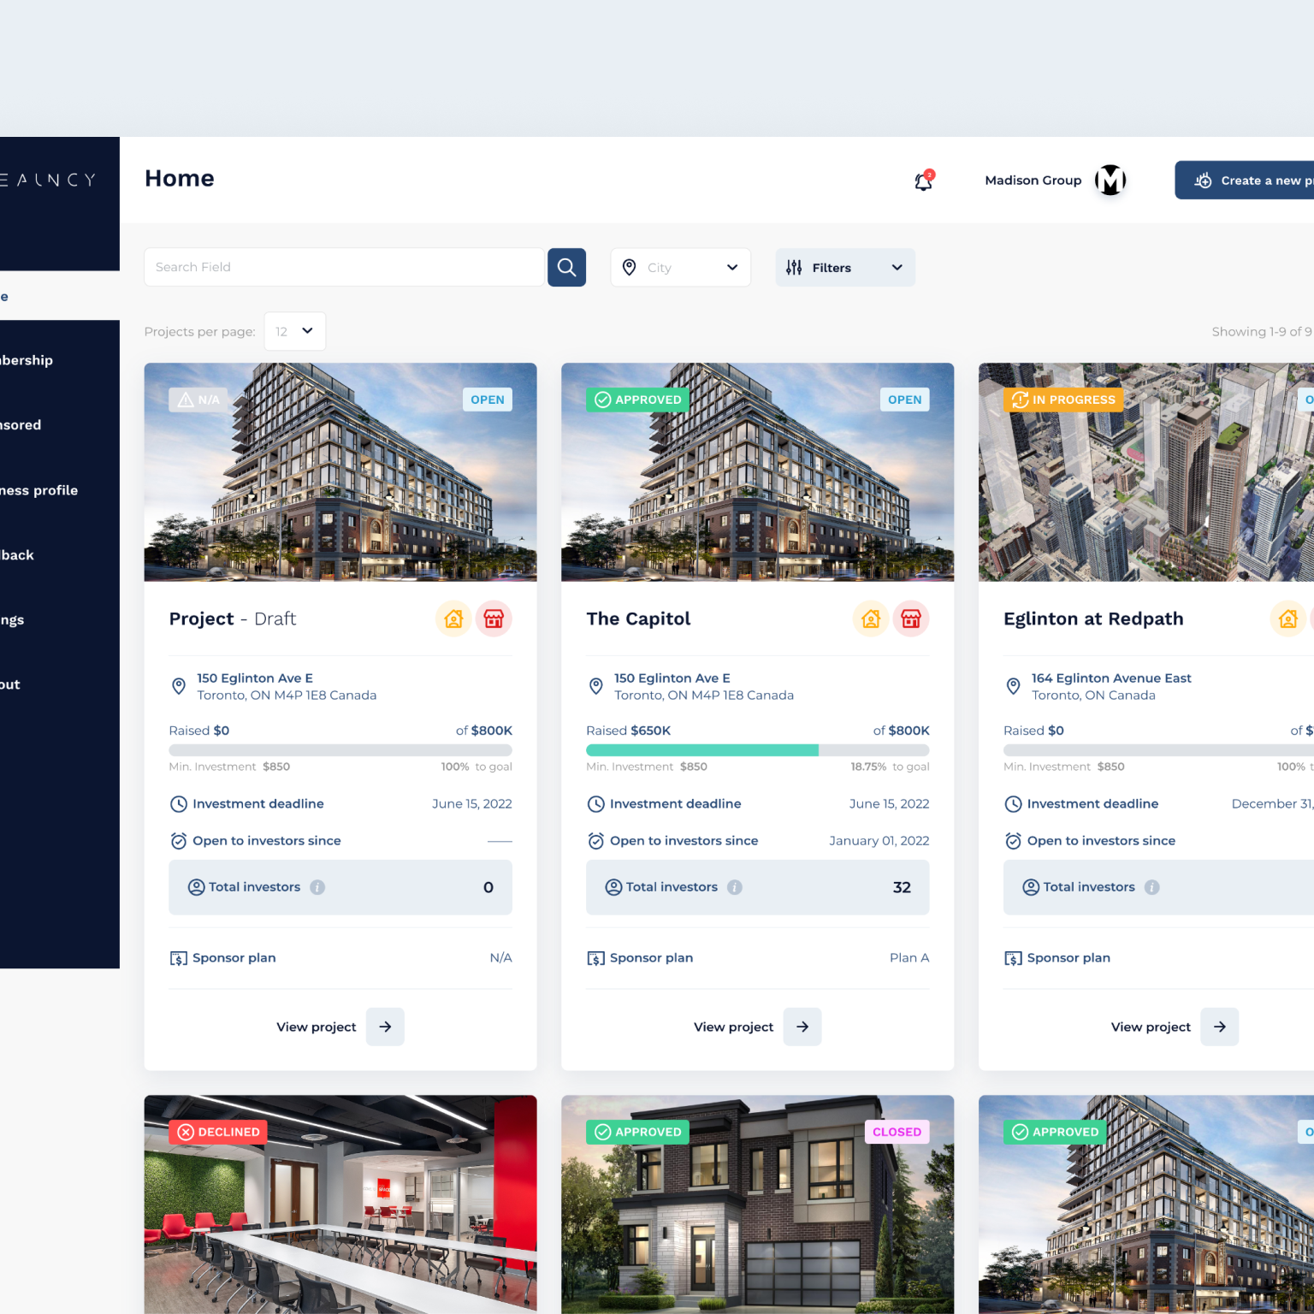The height and width of the screenshot is (1314, 1314).
Task: Open the City dropdown
Action: tap(680, 267)
